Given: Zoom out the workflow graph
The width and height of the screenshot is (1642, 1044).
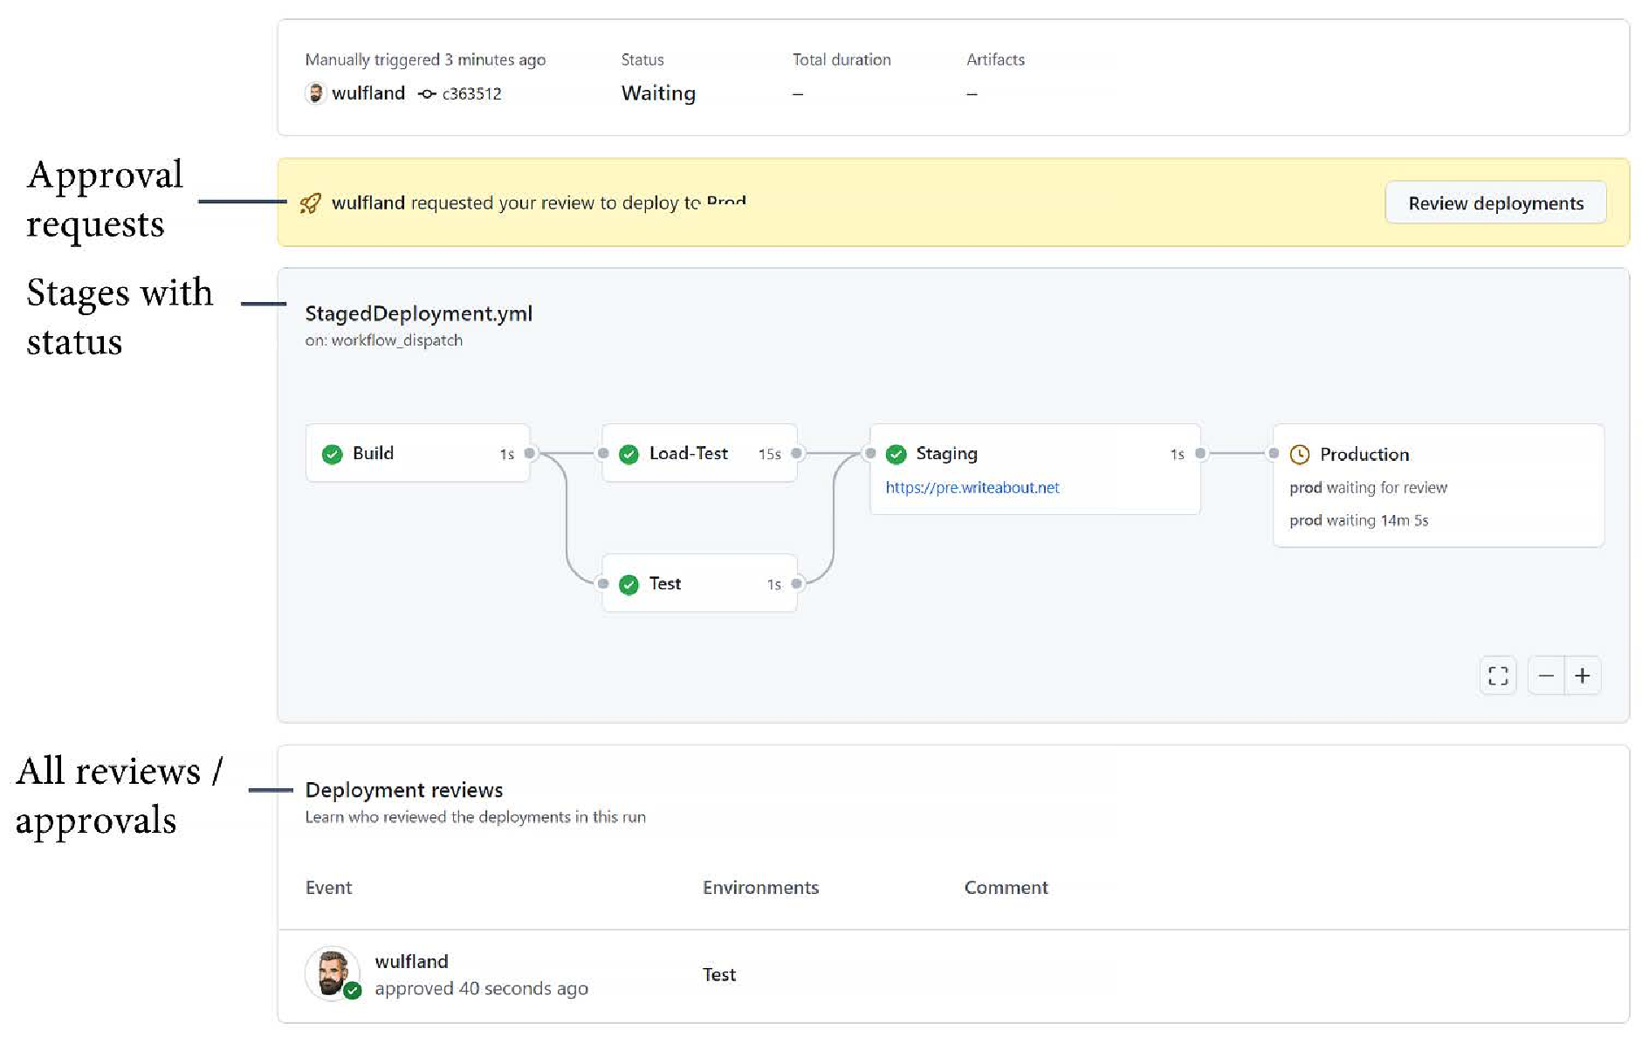Looking at the screenshot, I should point(1545,676).
